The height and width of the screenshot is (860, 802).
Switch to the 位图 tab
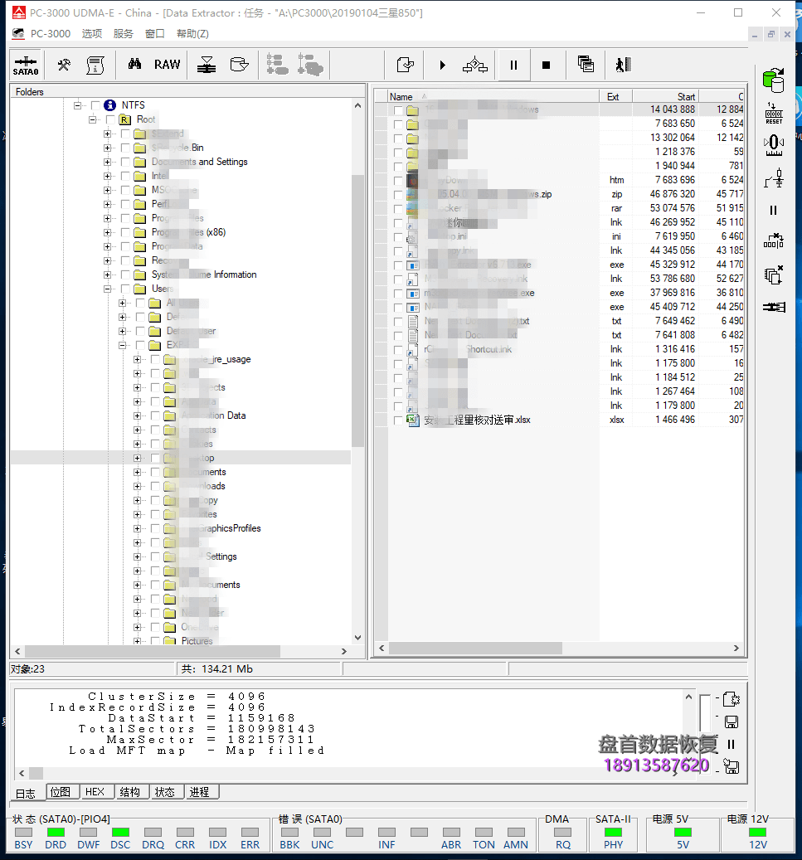[61, 792]
